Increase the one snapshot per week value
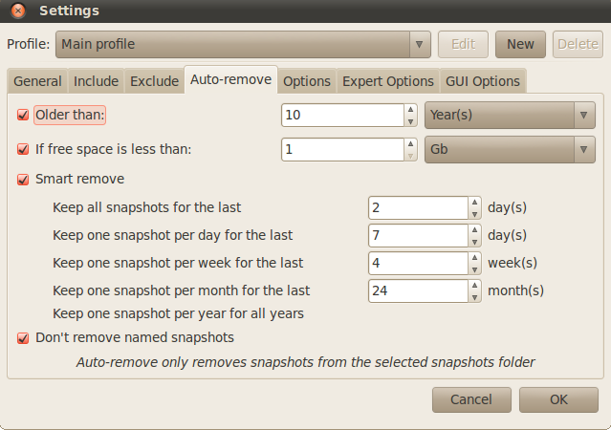This screenshot has height=430, width=611. 473,258
